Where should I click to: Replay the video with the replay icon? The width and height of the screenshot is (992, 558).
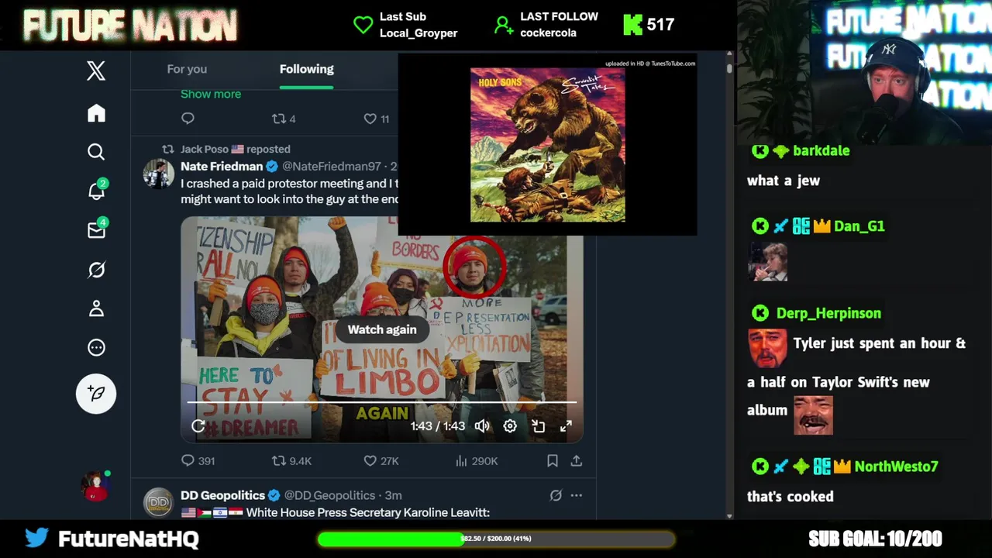198,425
